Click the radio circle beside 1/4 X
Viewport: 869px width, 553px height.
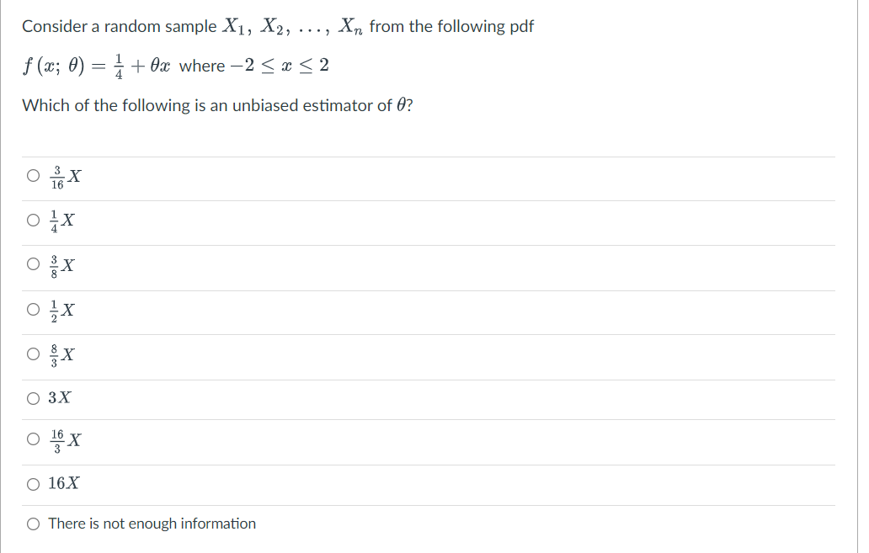(33, 220)
